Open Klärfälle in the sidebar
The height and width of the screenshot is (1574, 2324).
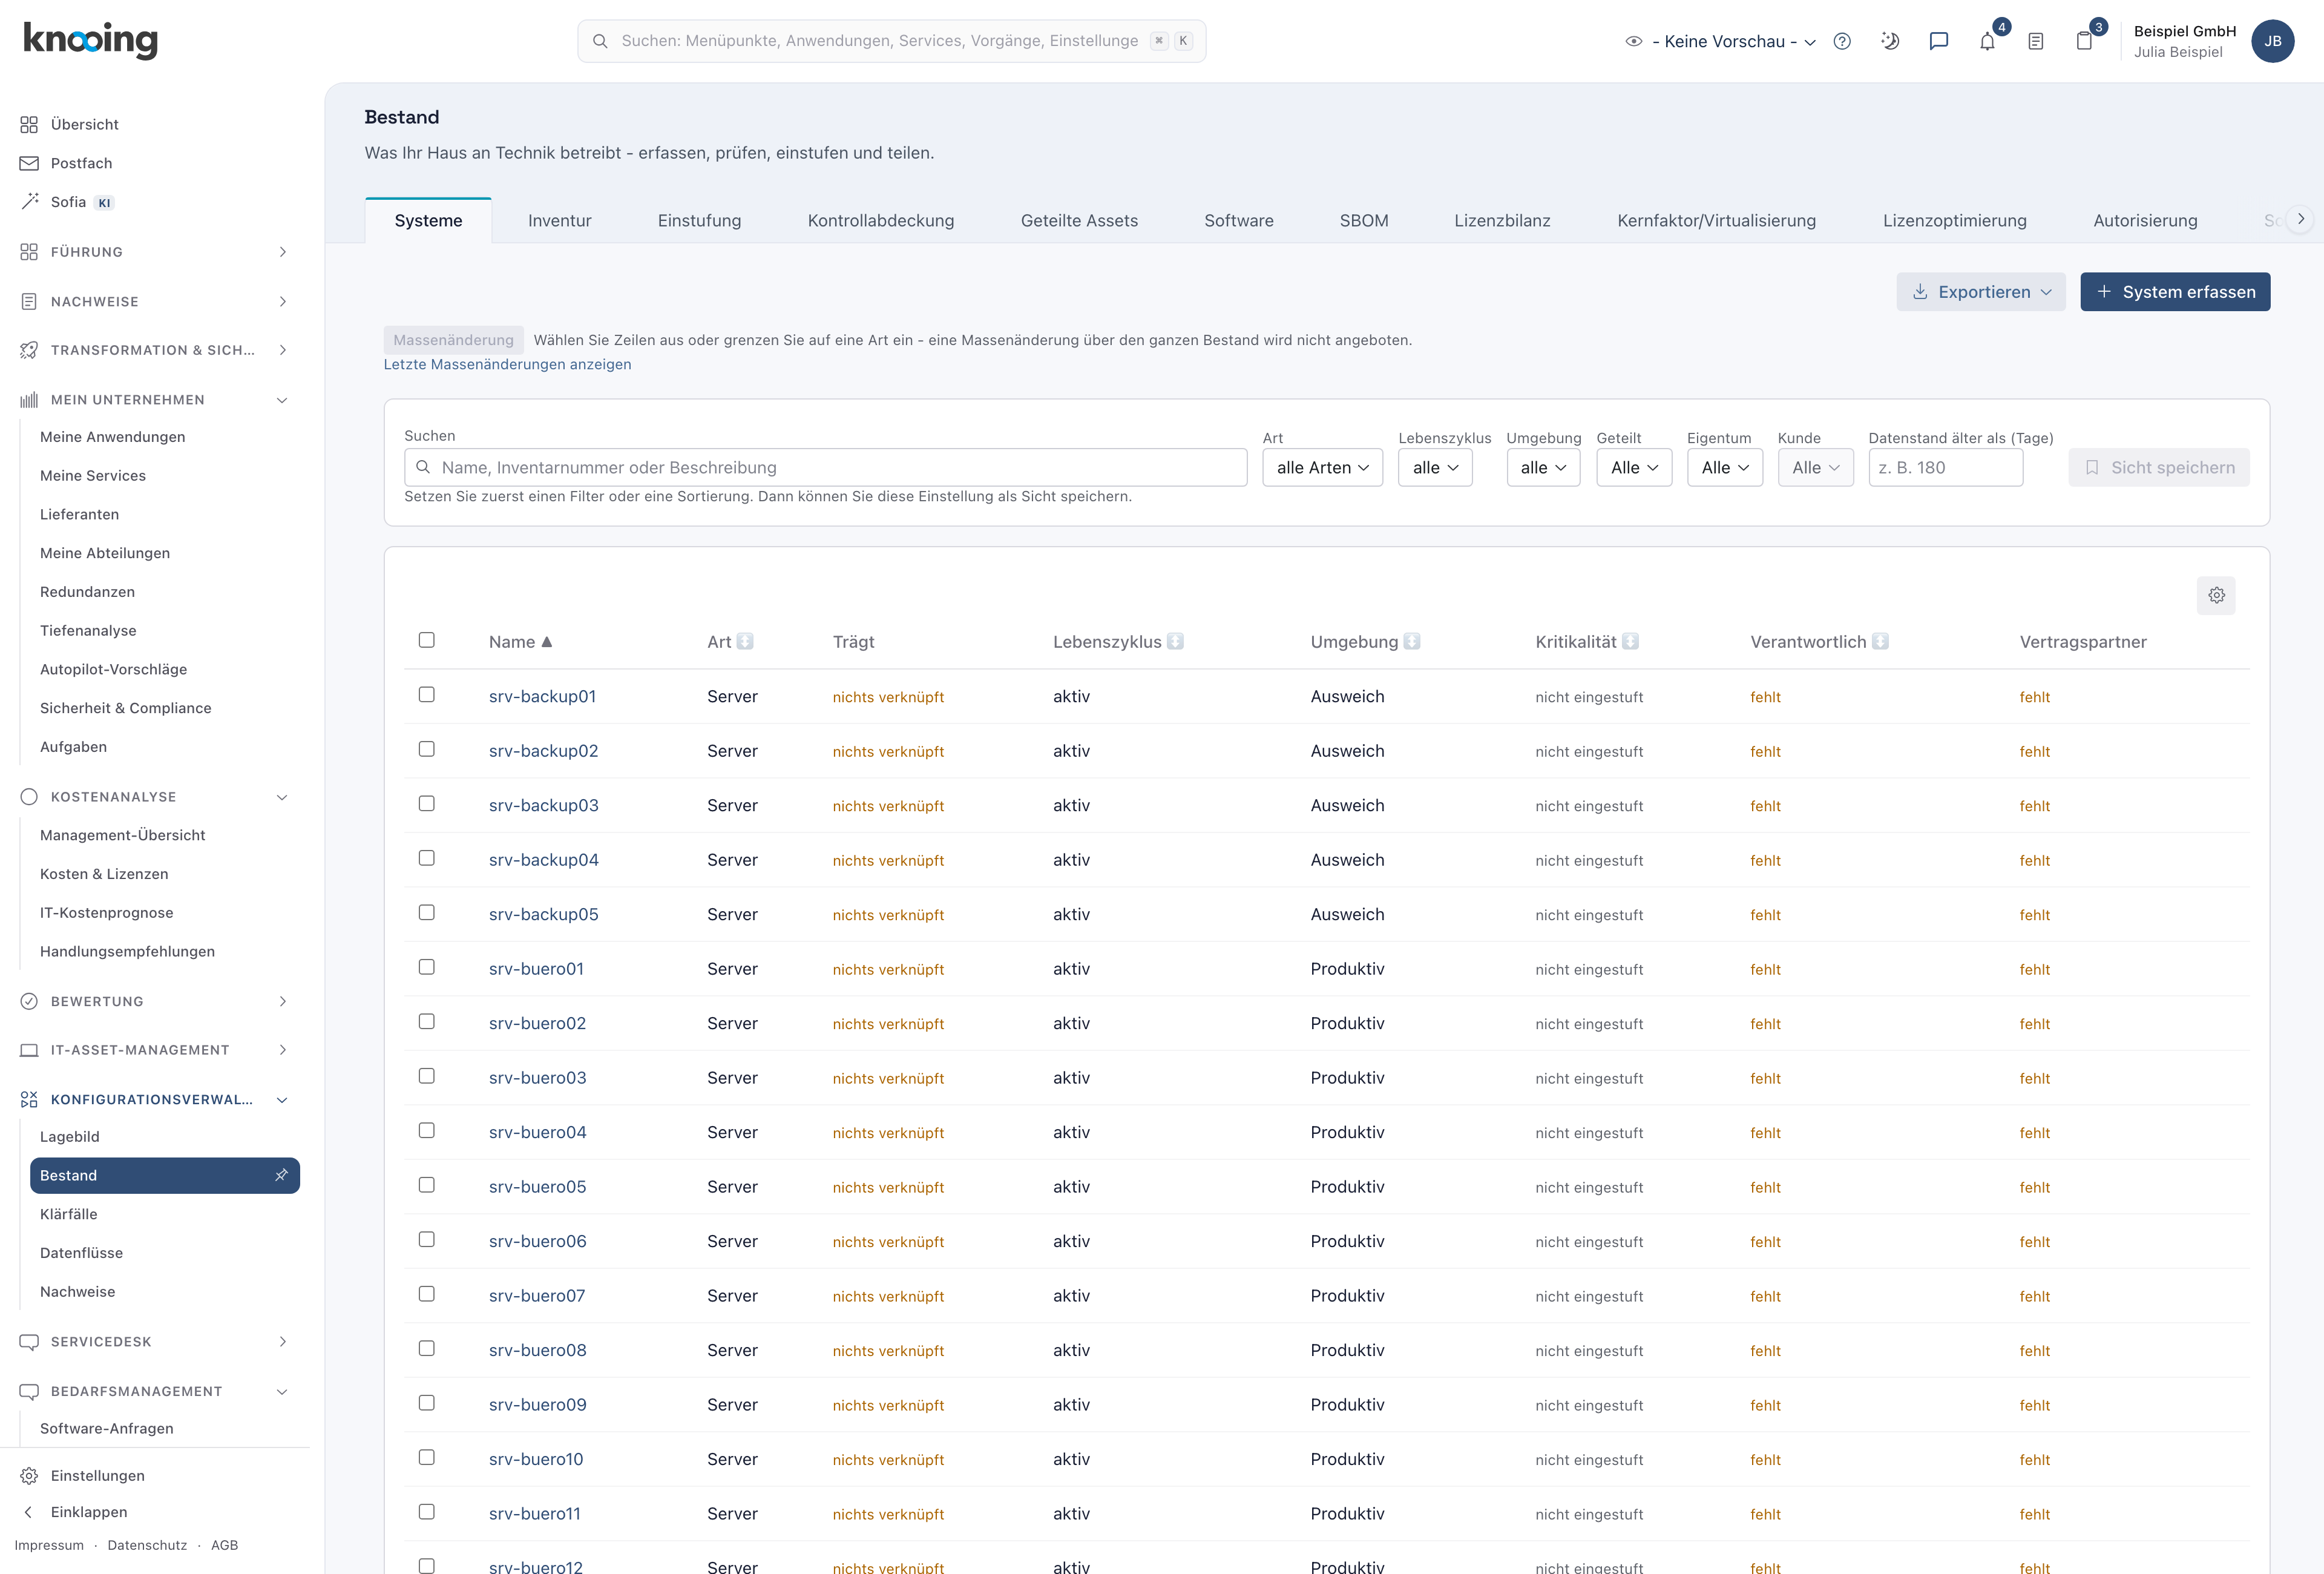[69, 1214]
